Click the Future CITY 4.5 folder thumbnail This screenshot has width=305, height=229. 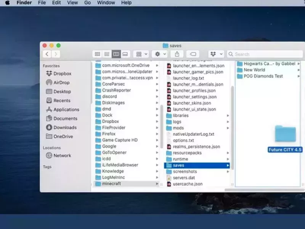(285, 134)
